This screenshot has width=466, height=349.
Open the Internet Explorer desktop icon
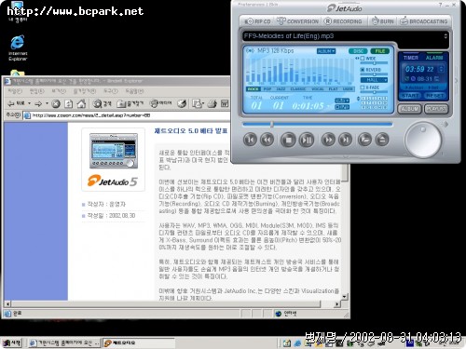[18, 48]
